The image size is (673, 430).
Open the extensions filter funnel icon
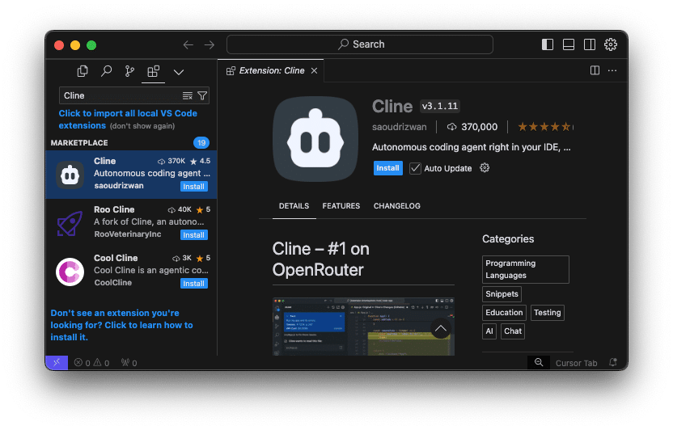pyautogui.click(x=202, y=95)
